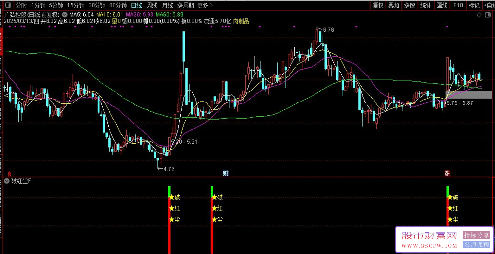This screenshot has width=495, height=254.
Task: Click the gray gap zone rectangle at right
Action: pos(469,95)
